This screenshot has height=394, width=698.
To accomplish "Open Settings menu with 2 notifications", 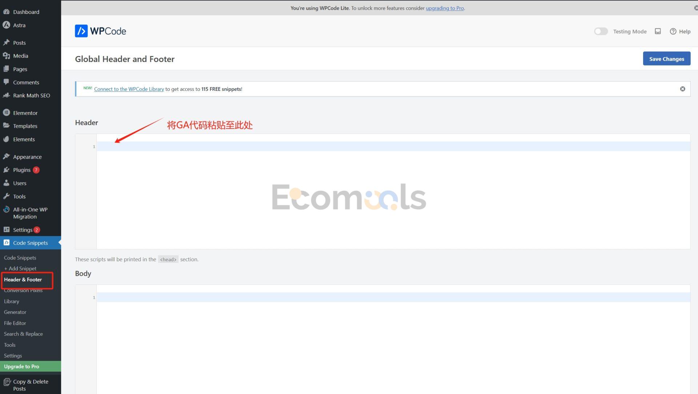I will click(x=31, y=230).
